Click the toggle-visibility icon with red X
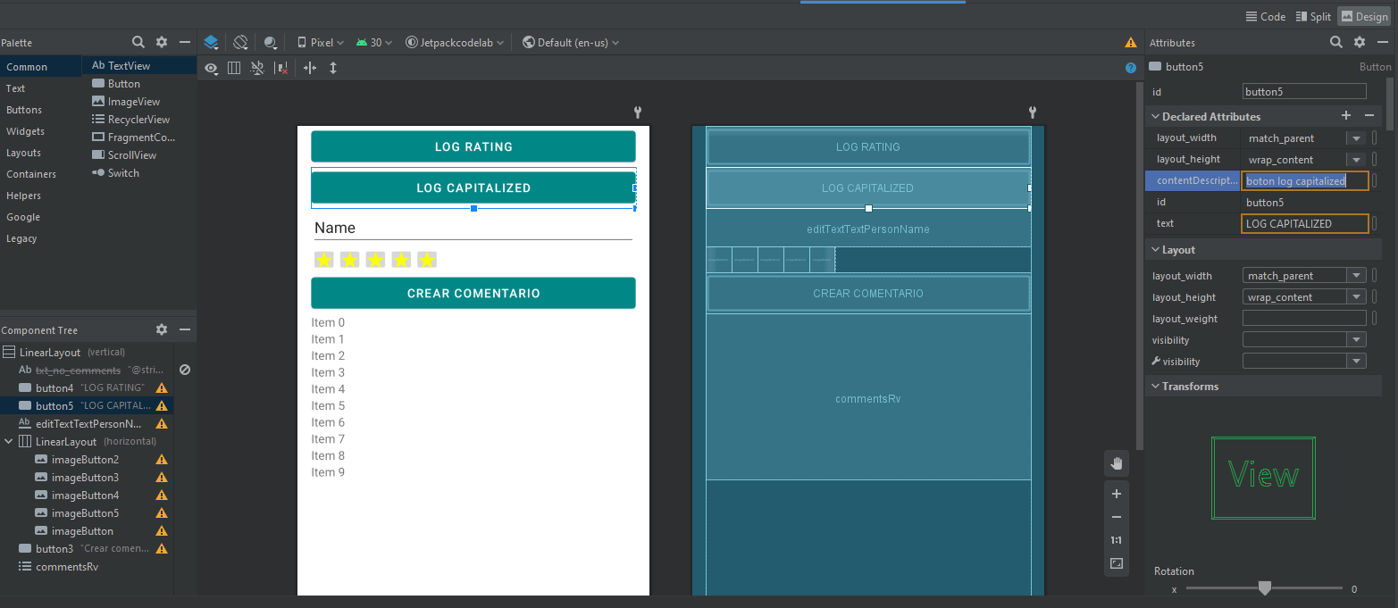 [x=281, y=68]
